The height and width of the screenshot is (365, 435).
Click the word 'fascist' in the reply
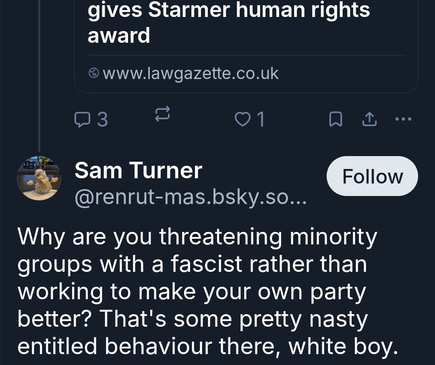pyautogui.click(x=206, y=264)
